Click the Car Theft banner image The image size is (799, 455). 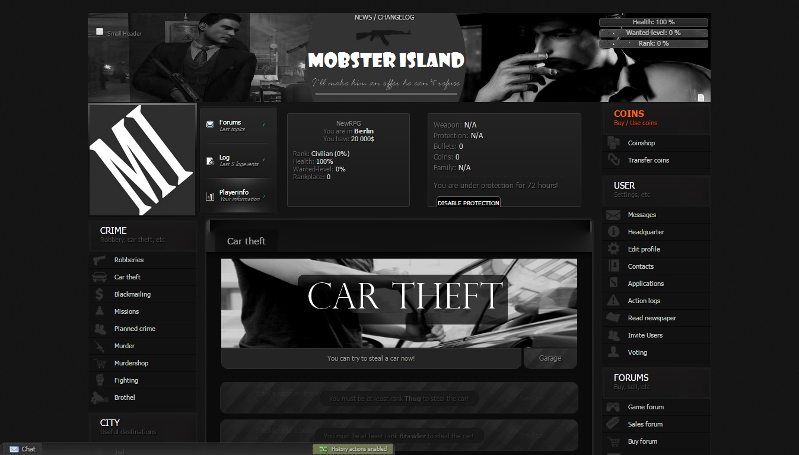point(399,303)
